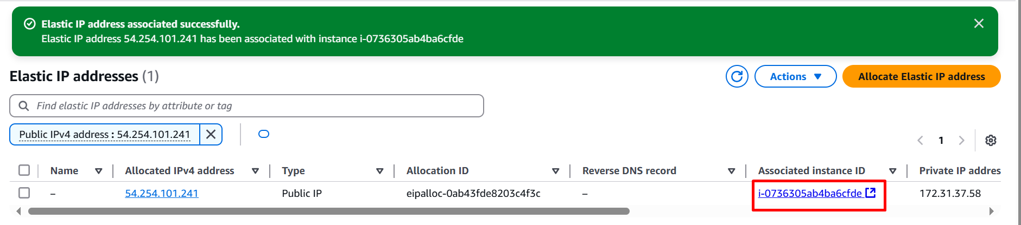
Task: Open the 54.254.101.241 address link
Action: click(162, 193)
